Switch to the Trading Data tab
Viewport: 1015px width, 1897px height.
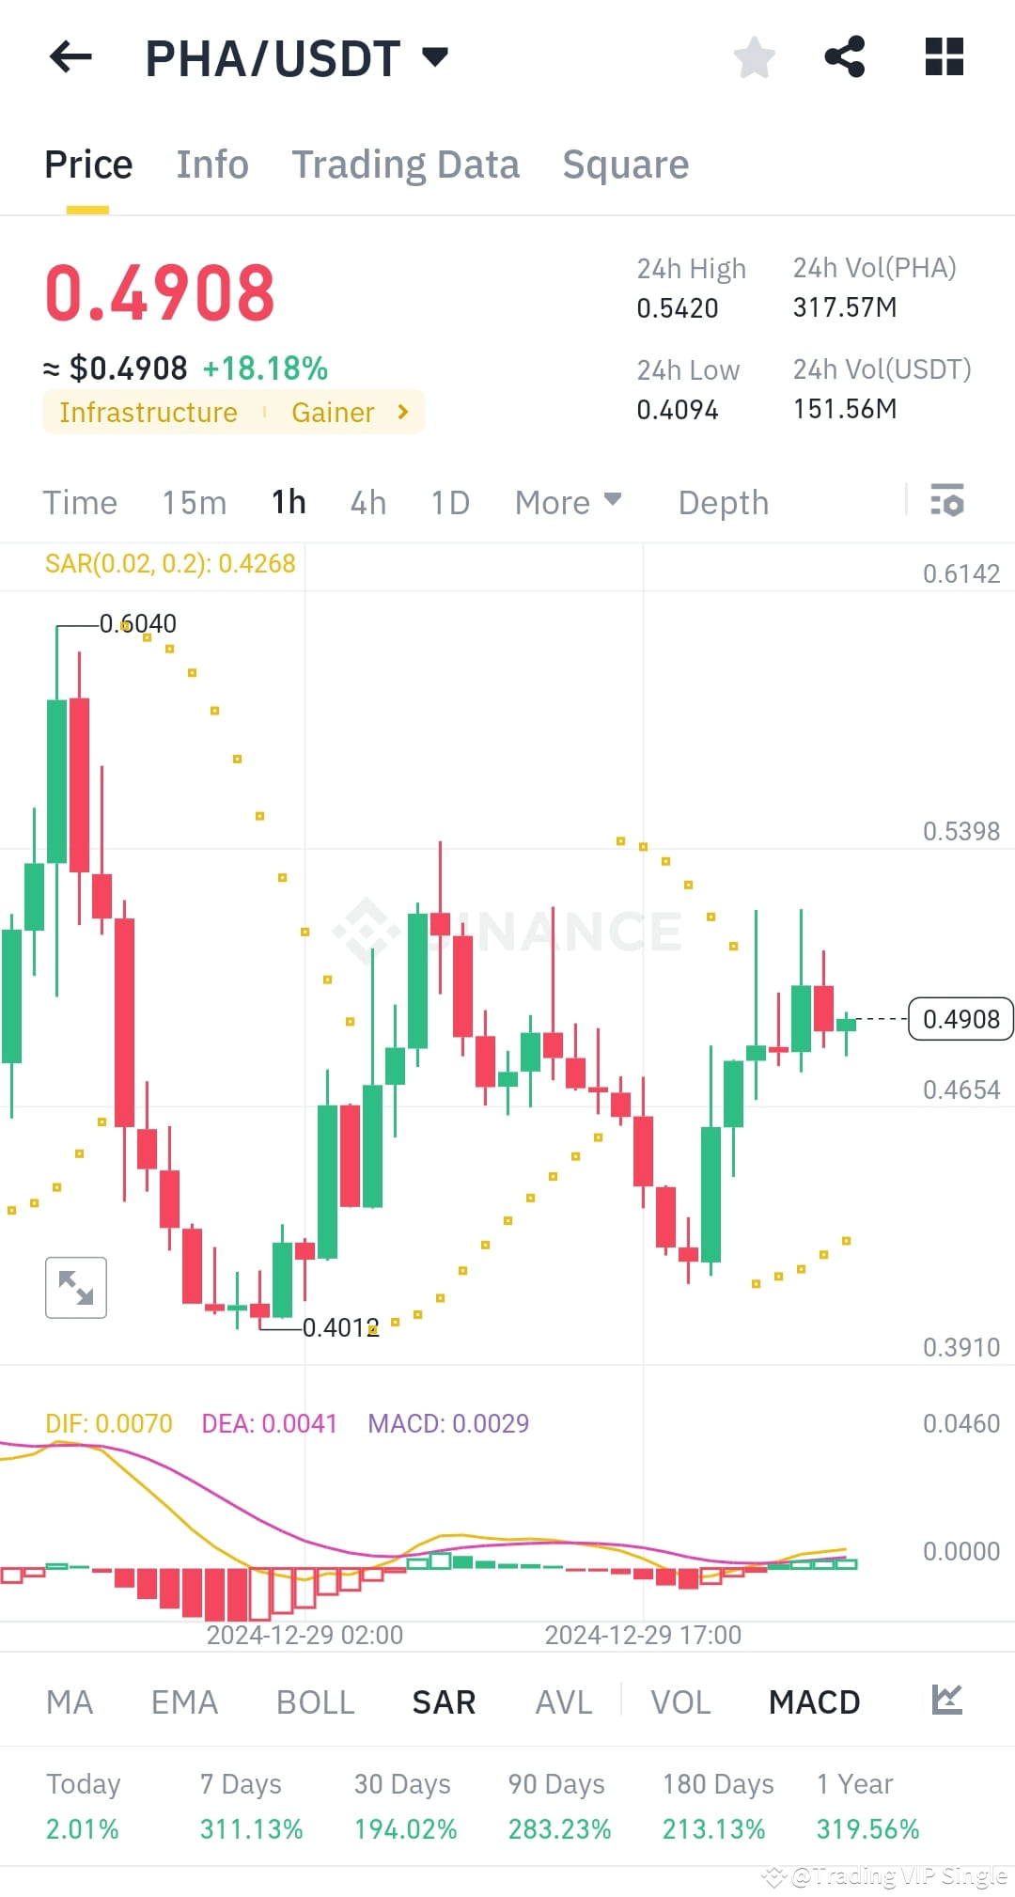click(x=406, y=165)
